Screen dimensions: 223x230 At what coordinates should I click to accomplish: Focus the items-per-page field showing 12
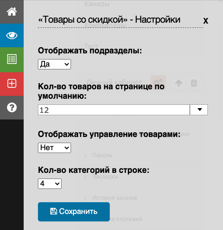[114, 110]
